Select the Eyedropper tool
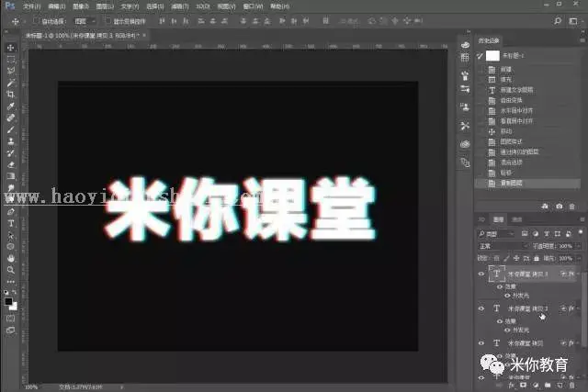Image resolution: width=588 pixels, height=392 pixels. [x=10, y=106]
